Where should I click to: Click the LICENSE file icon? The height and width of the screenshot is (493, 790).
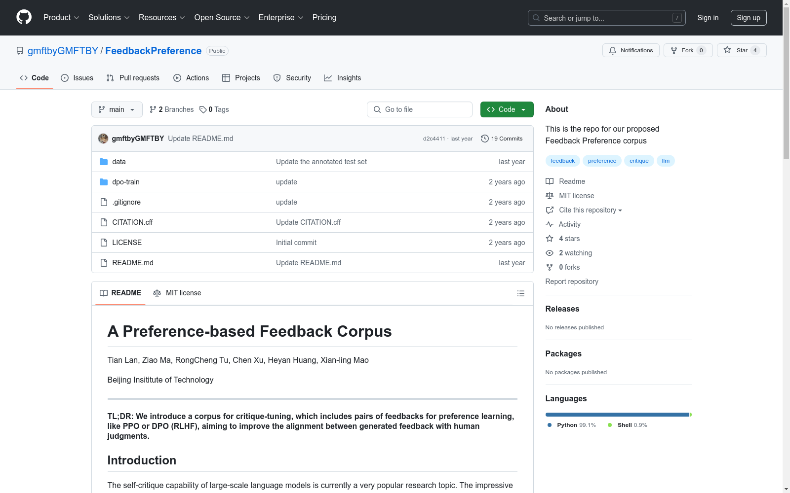[104, 243]
